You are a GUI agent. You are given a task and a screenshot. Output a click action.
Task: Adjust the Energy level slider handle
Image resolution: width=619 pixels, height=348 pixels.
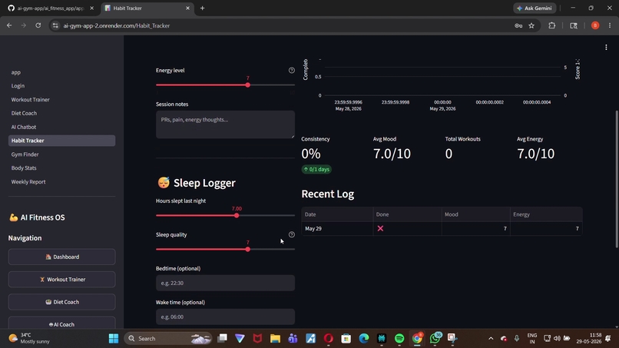point(247,85)
